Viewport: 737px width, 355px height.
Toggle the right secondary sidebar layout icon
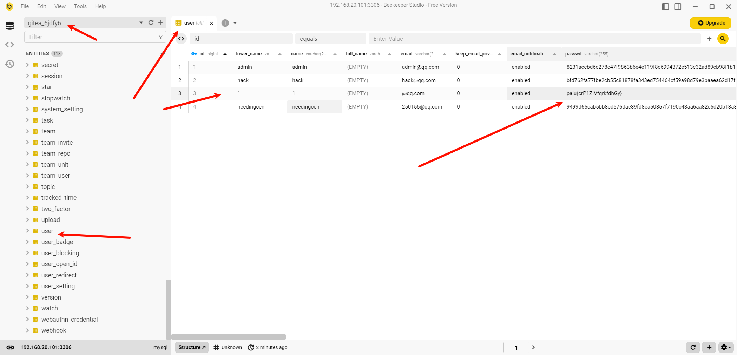click(x=678, y=7)
